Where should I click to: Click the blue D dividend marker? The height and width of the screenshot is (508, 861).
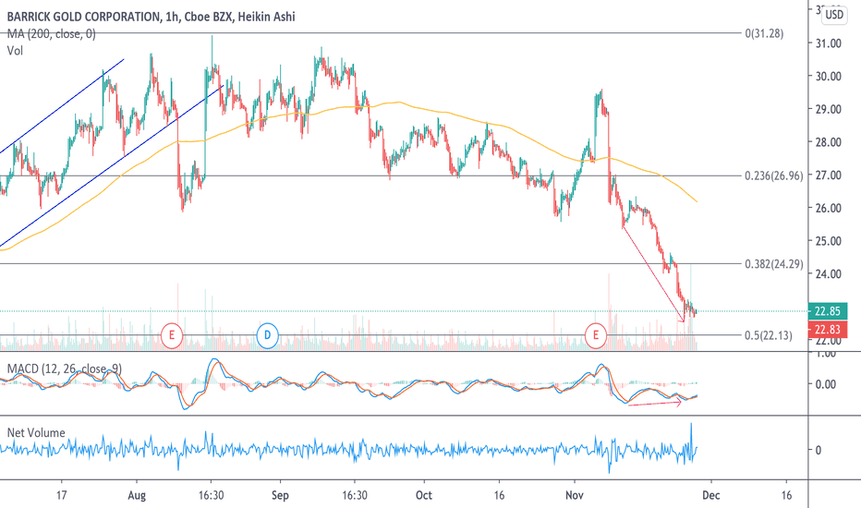267,334
